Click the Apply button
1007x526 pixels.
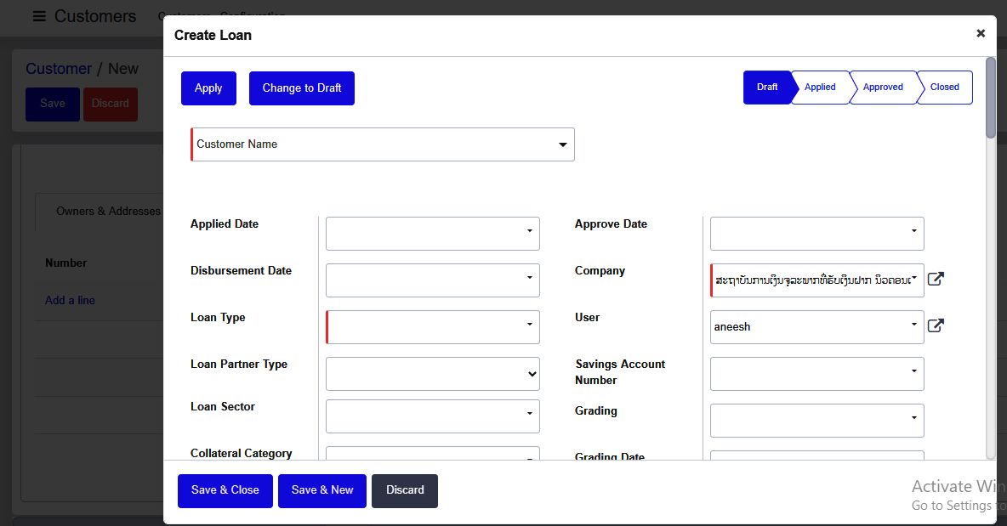[x=208, y=88]
